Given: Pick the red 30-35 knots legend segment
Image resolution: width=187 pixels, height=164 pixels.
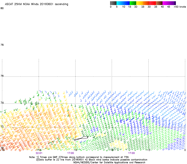Looking at the screenshot, I should (x=153, y=3).
